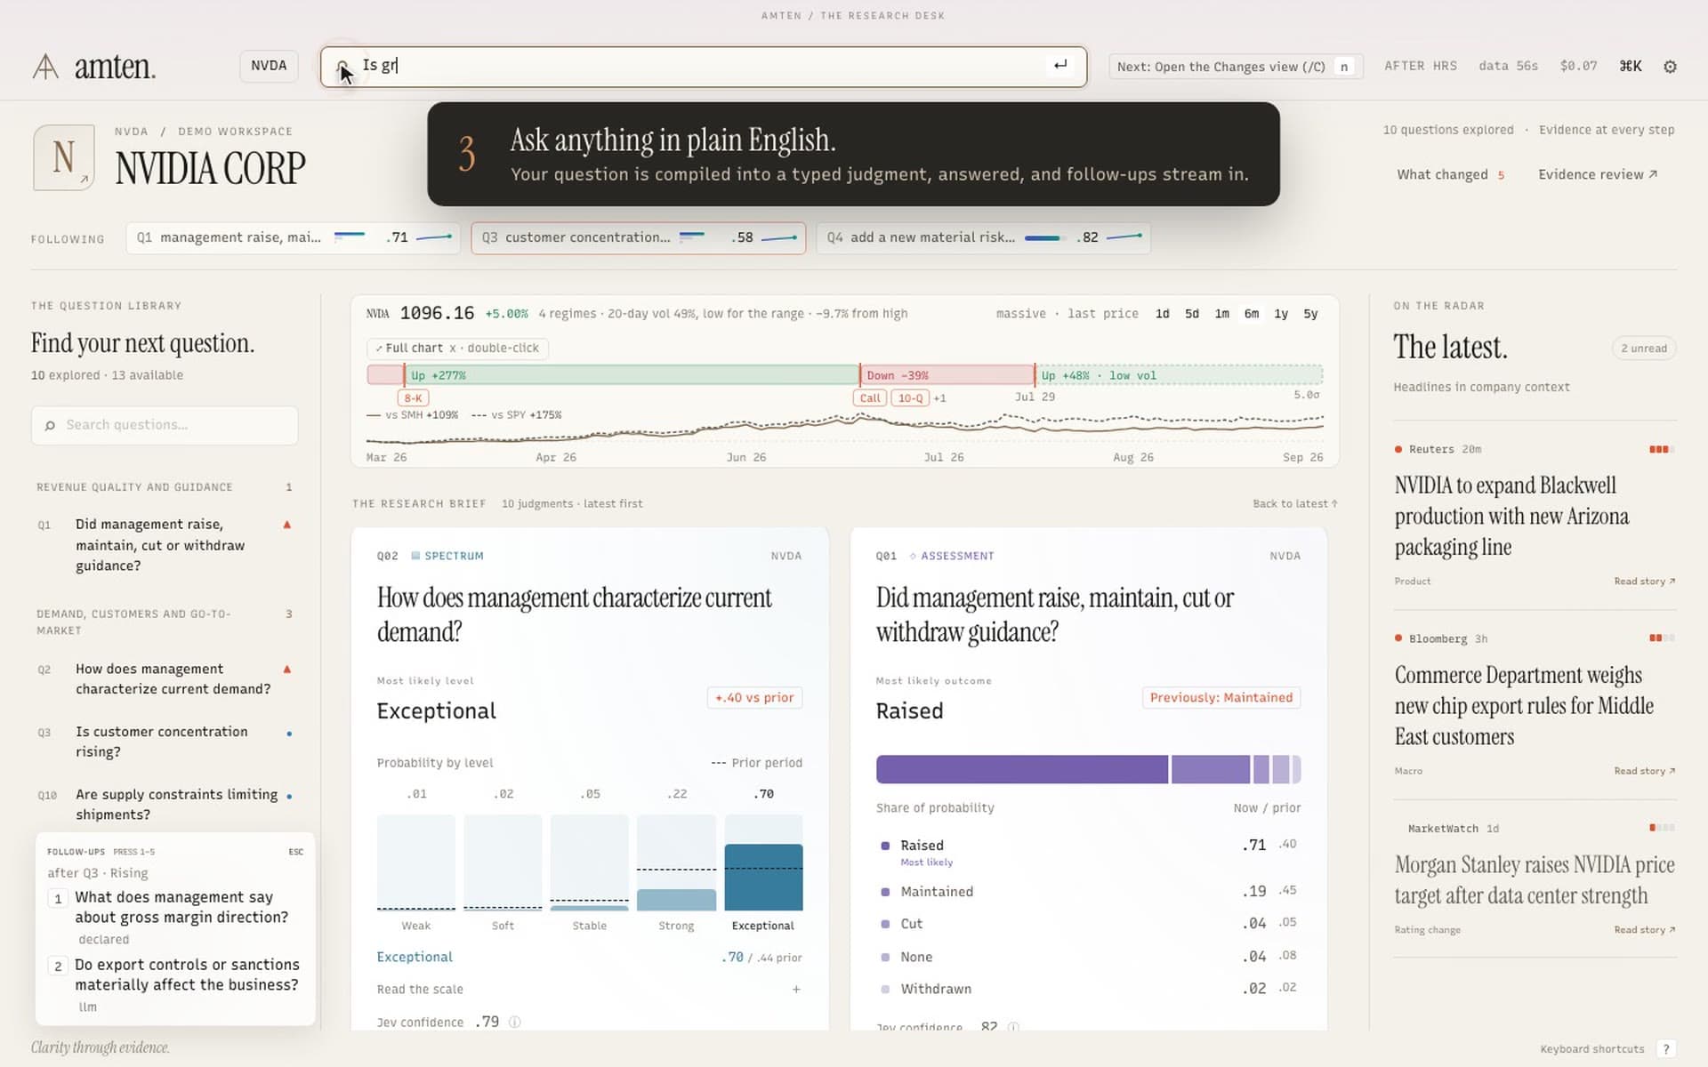Open question Q2 about current demand in library
The image size is (1708, 1067).
tap(165, 679)
